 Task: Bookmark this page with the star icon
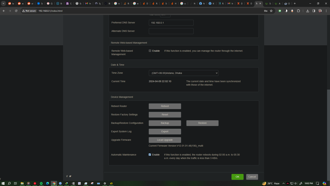271,11
